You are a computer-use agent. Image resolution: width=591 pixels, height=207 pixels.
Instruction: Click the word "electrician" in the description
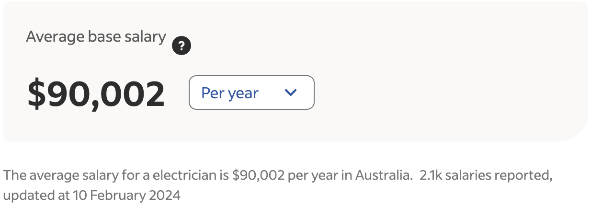(185, 175)
